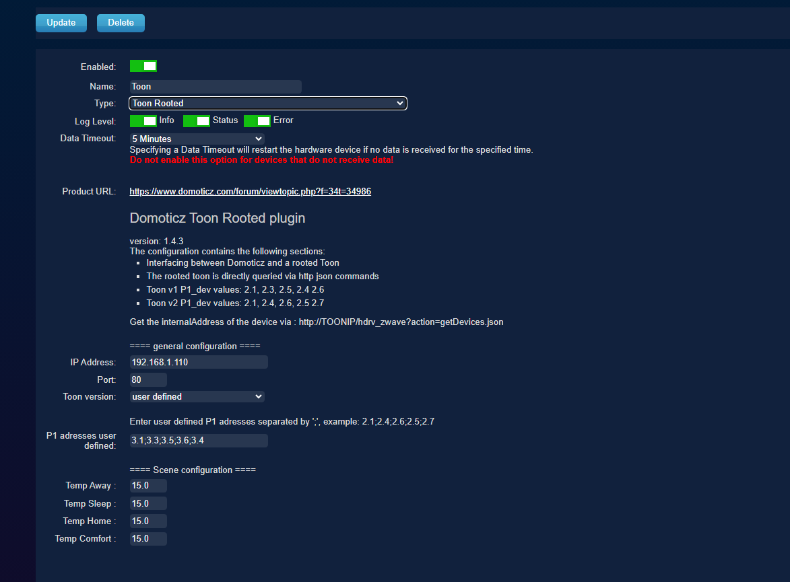Switch off the Error log level
The width and height of the screenshot is (790, 582).
tap(257, 121)
